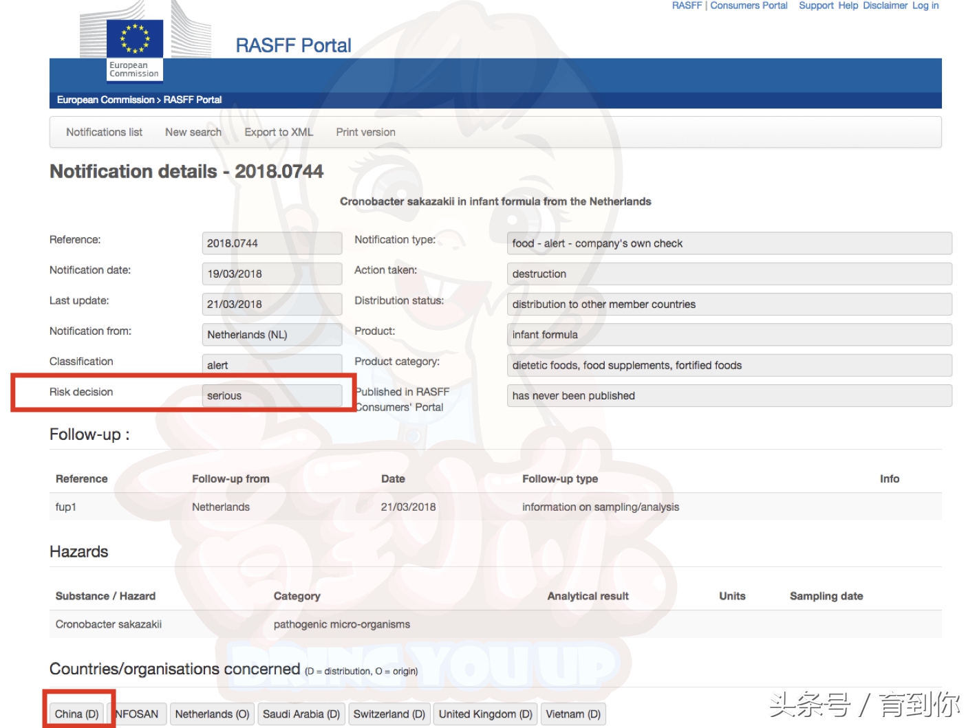Screen dimensions: 977x728
Task: Click the 'has never been published' field
Action: (x=729, y=395)
